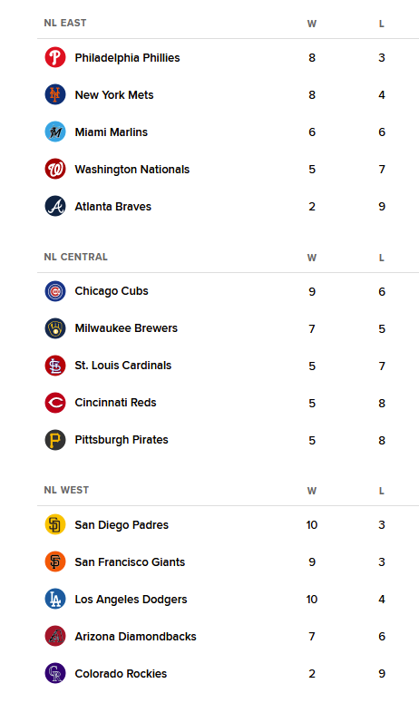The height and width of the screenshot is (703, 419).
Task: Click the San Diego Padres logo
Action: point(55,524)
